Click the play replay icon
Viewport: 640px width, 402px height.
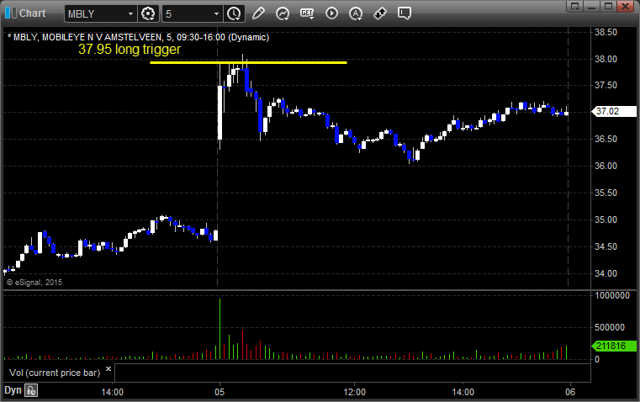point(331,13)
